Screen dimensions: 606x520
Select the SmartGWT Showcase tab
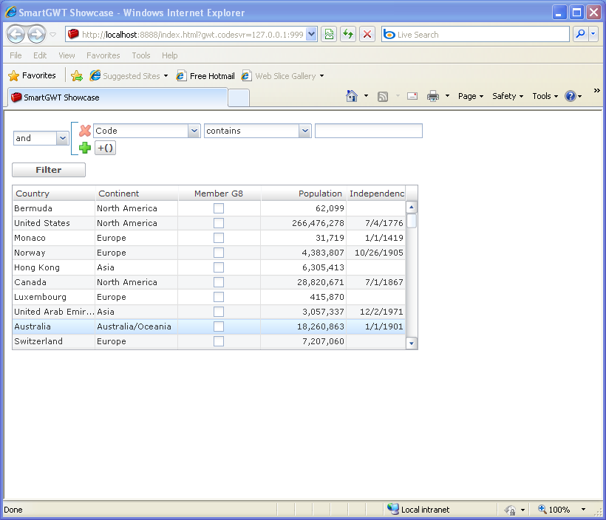point(118,97)
